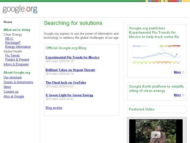Image resolution: width=190 pixels, height=143 pixels.
Task: Open the RechargeIT page
Action: click(x=13, y=43)
